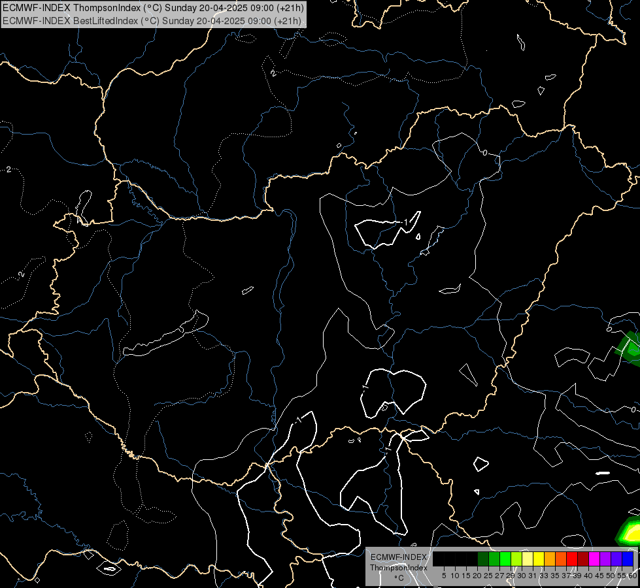Select the magenta 40–45 legend swatch

594,559
